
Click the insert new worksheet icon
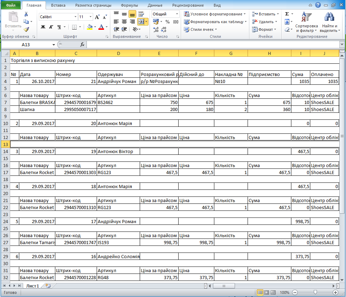pos(48,286)
